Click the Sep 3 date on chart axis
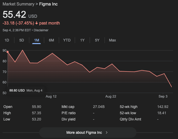 pos(163,96)
